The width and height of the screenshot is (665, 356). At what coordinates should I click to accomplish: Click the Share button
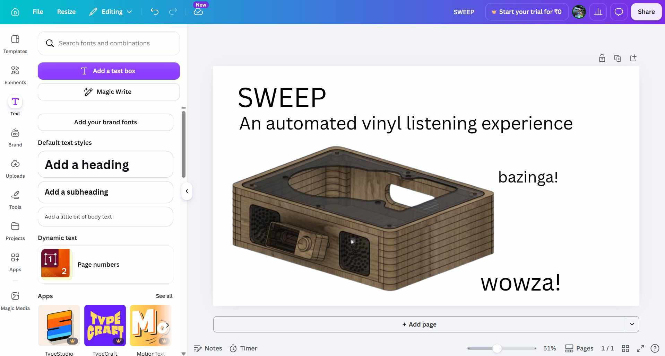[x=646, y=12]
